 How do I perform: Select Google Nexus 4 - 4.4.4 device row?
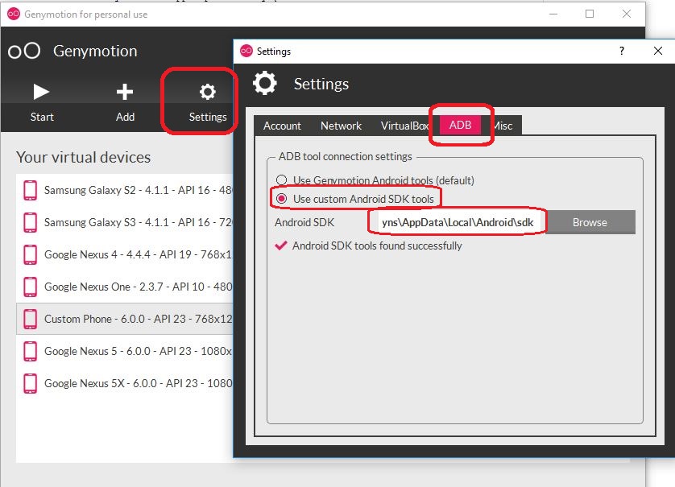point(125,254)
